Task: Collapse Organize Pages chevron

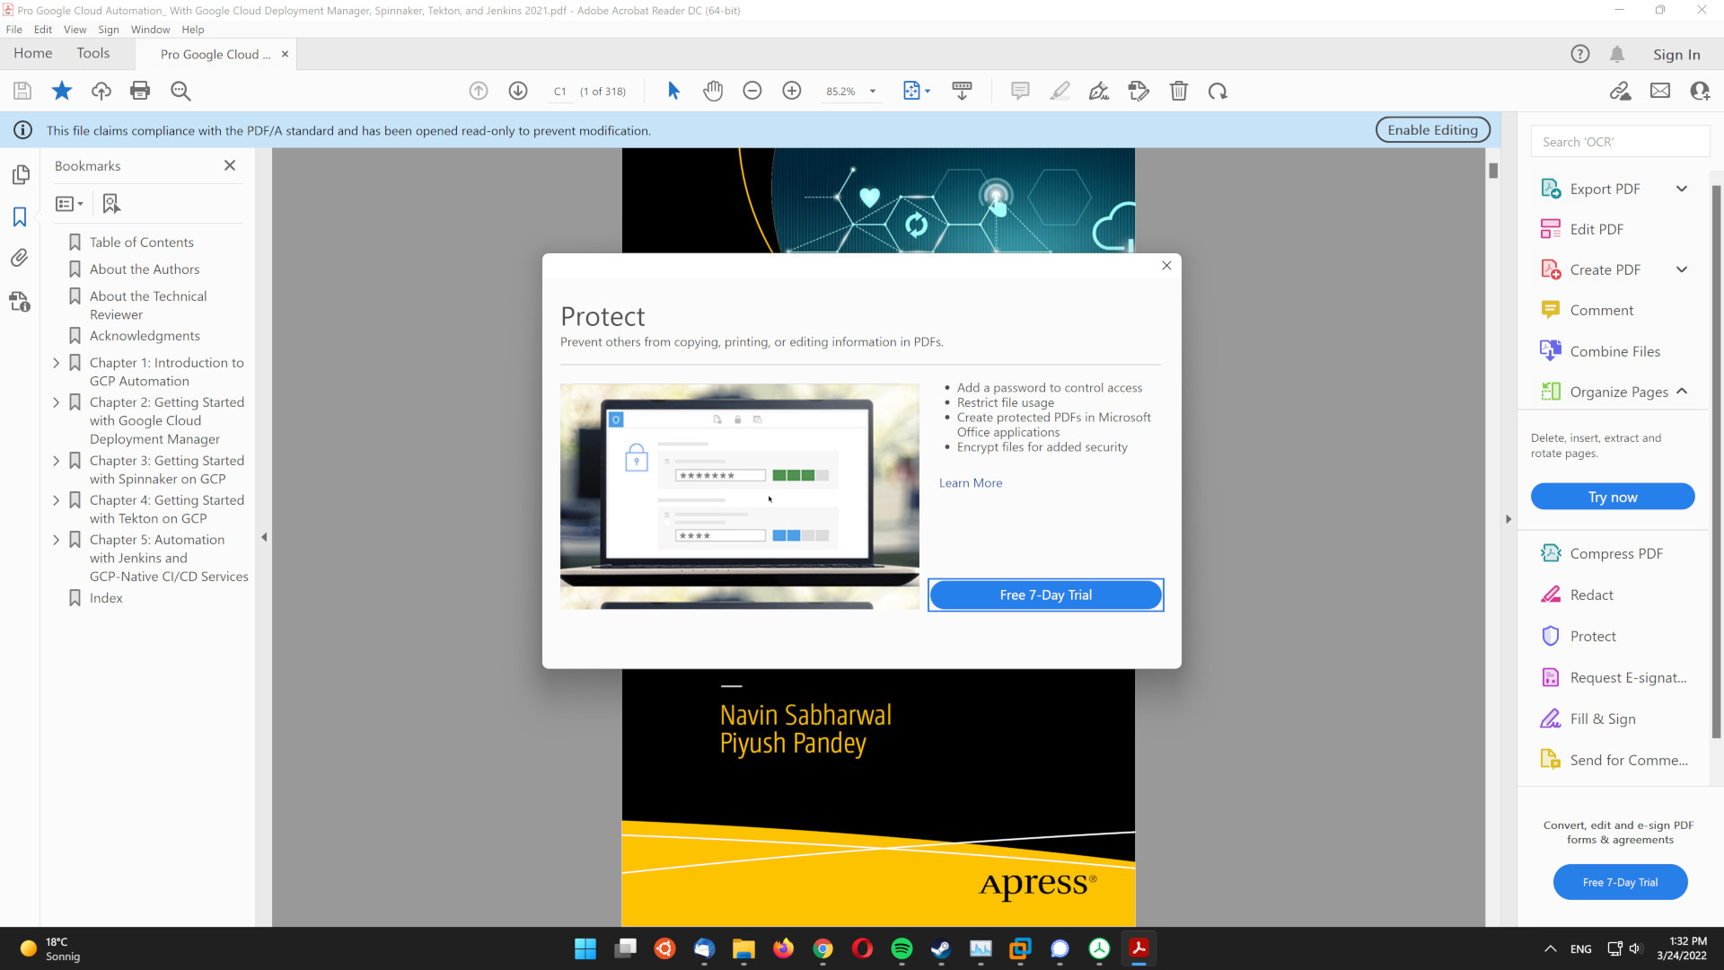Action: pyautogui.click(x=1682, y=392)
